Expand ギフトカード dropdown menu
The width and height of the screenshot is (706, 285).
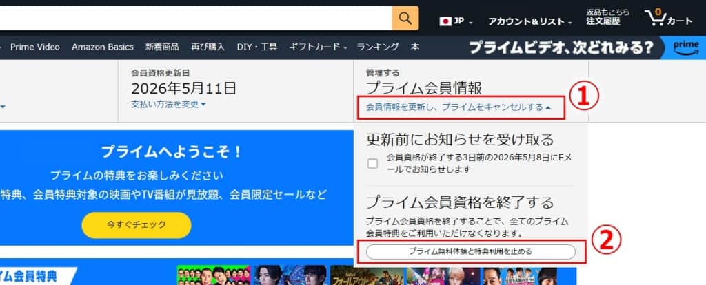(x=319, y=47)
